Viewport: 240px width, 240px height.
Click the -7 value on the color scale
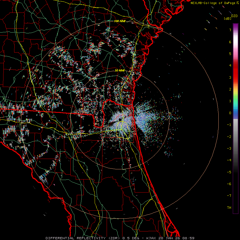[229, 196]
